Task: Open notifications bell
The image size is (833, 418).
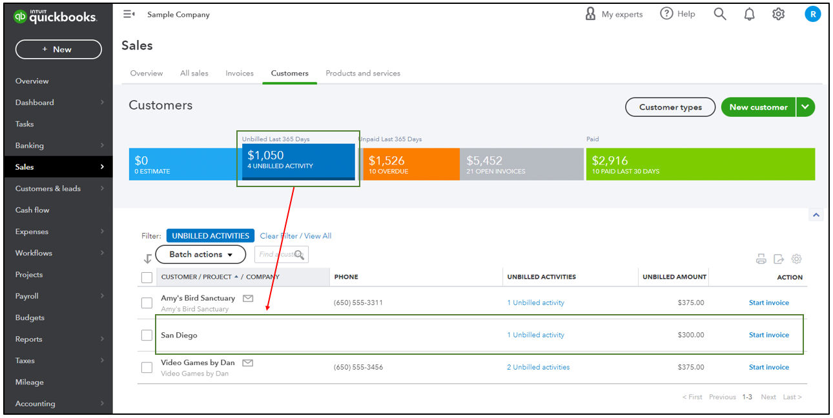Action: (749, 14)
